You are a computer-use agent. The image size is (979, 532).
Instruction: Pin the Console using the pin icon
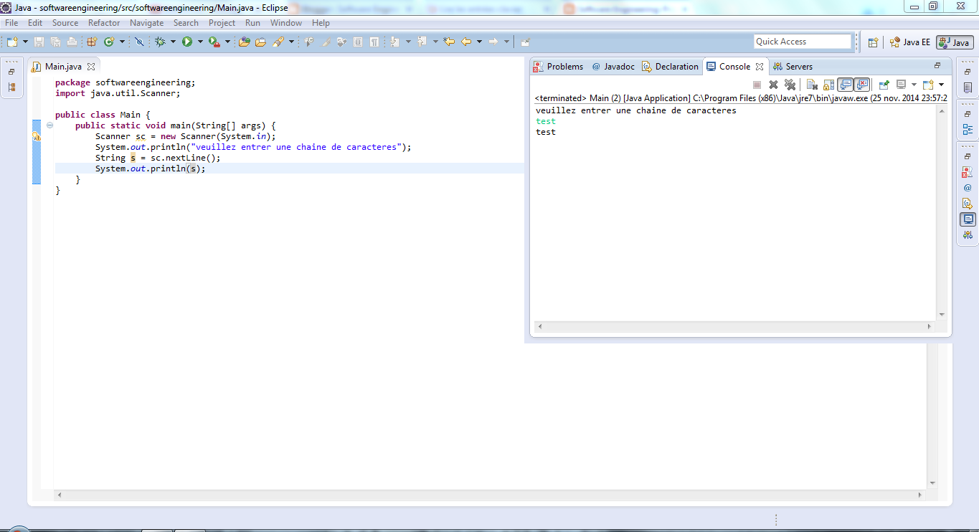pyautogui.click(x=884, y=84)
